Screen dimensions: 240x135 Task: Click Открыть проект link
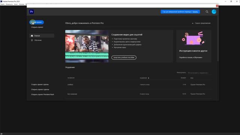pyautogui.click(x=37, y=27)
